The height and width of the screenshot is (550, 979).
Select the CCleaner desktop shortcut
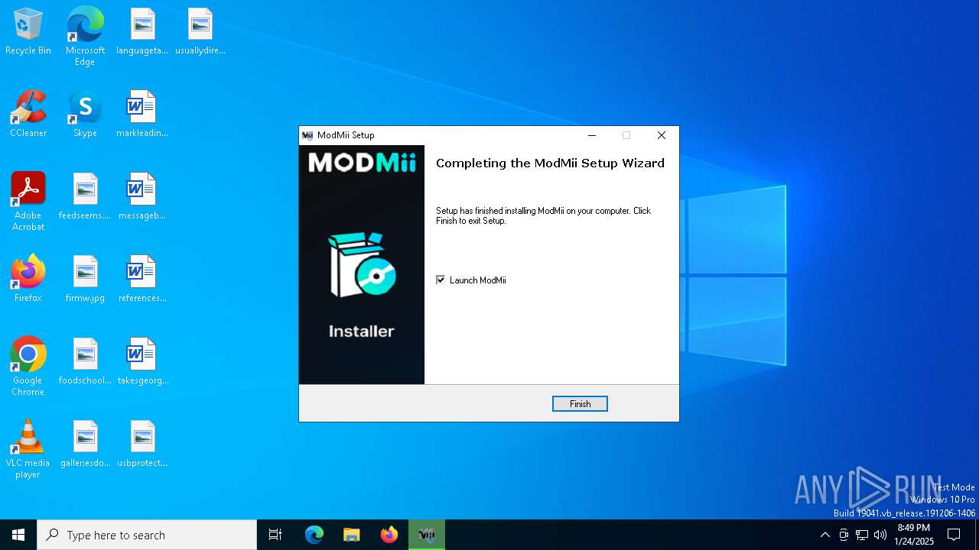[28, 115]
